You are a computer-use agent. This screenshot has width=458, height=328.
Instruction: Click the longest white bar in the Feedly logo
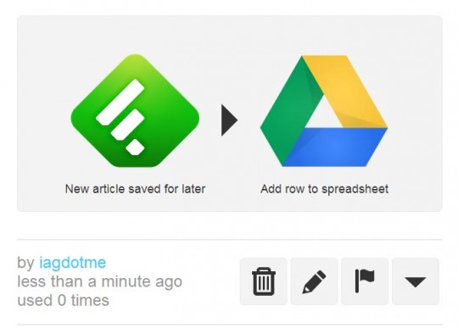[120, 102]
